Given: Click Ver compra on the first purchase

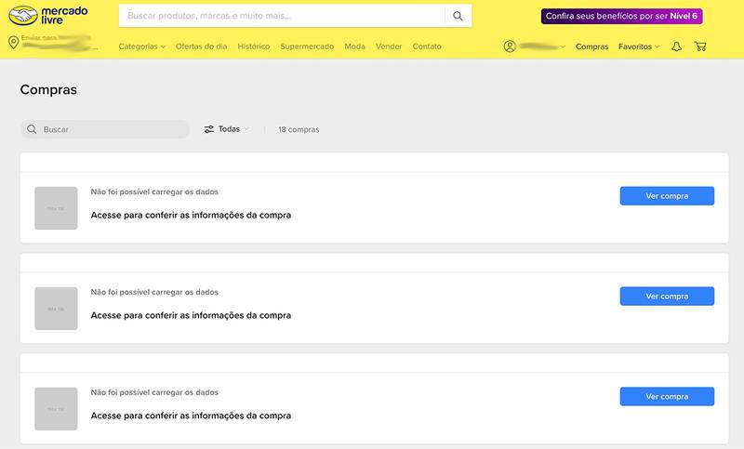Looking at the screenshot, I should tap(667, 196).
